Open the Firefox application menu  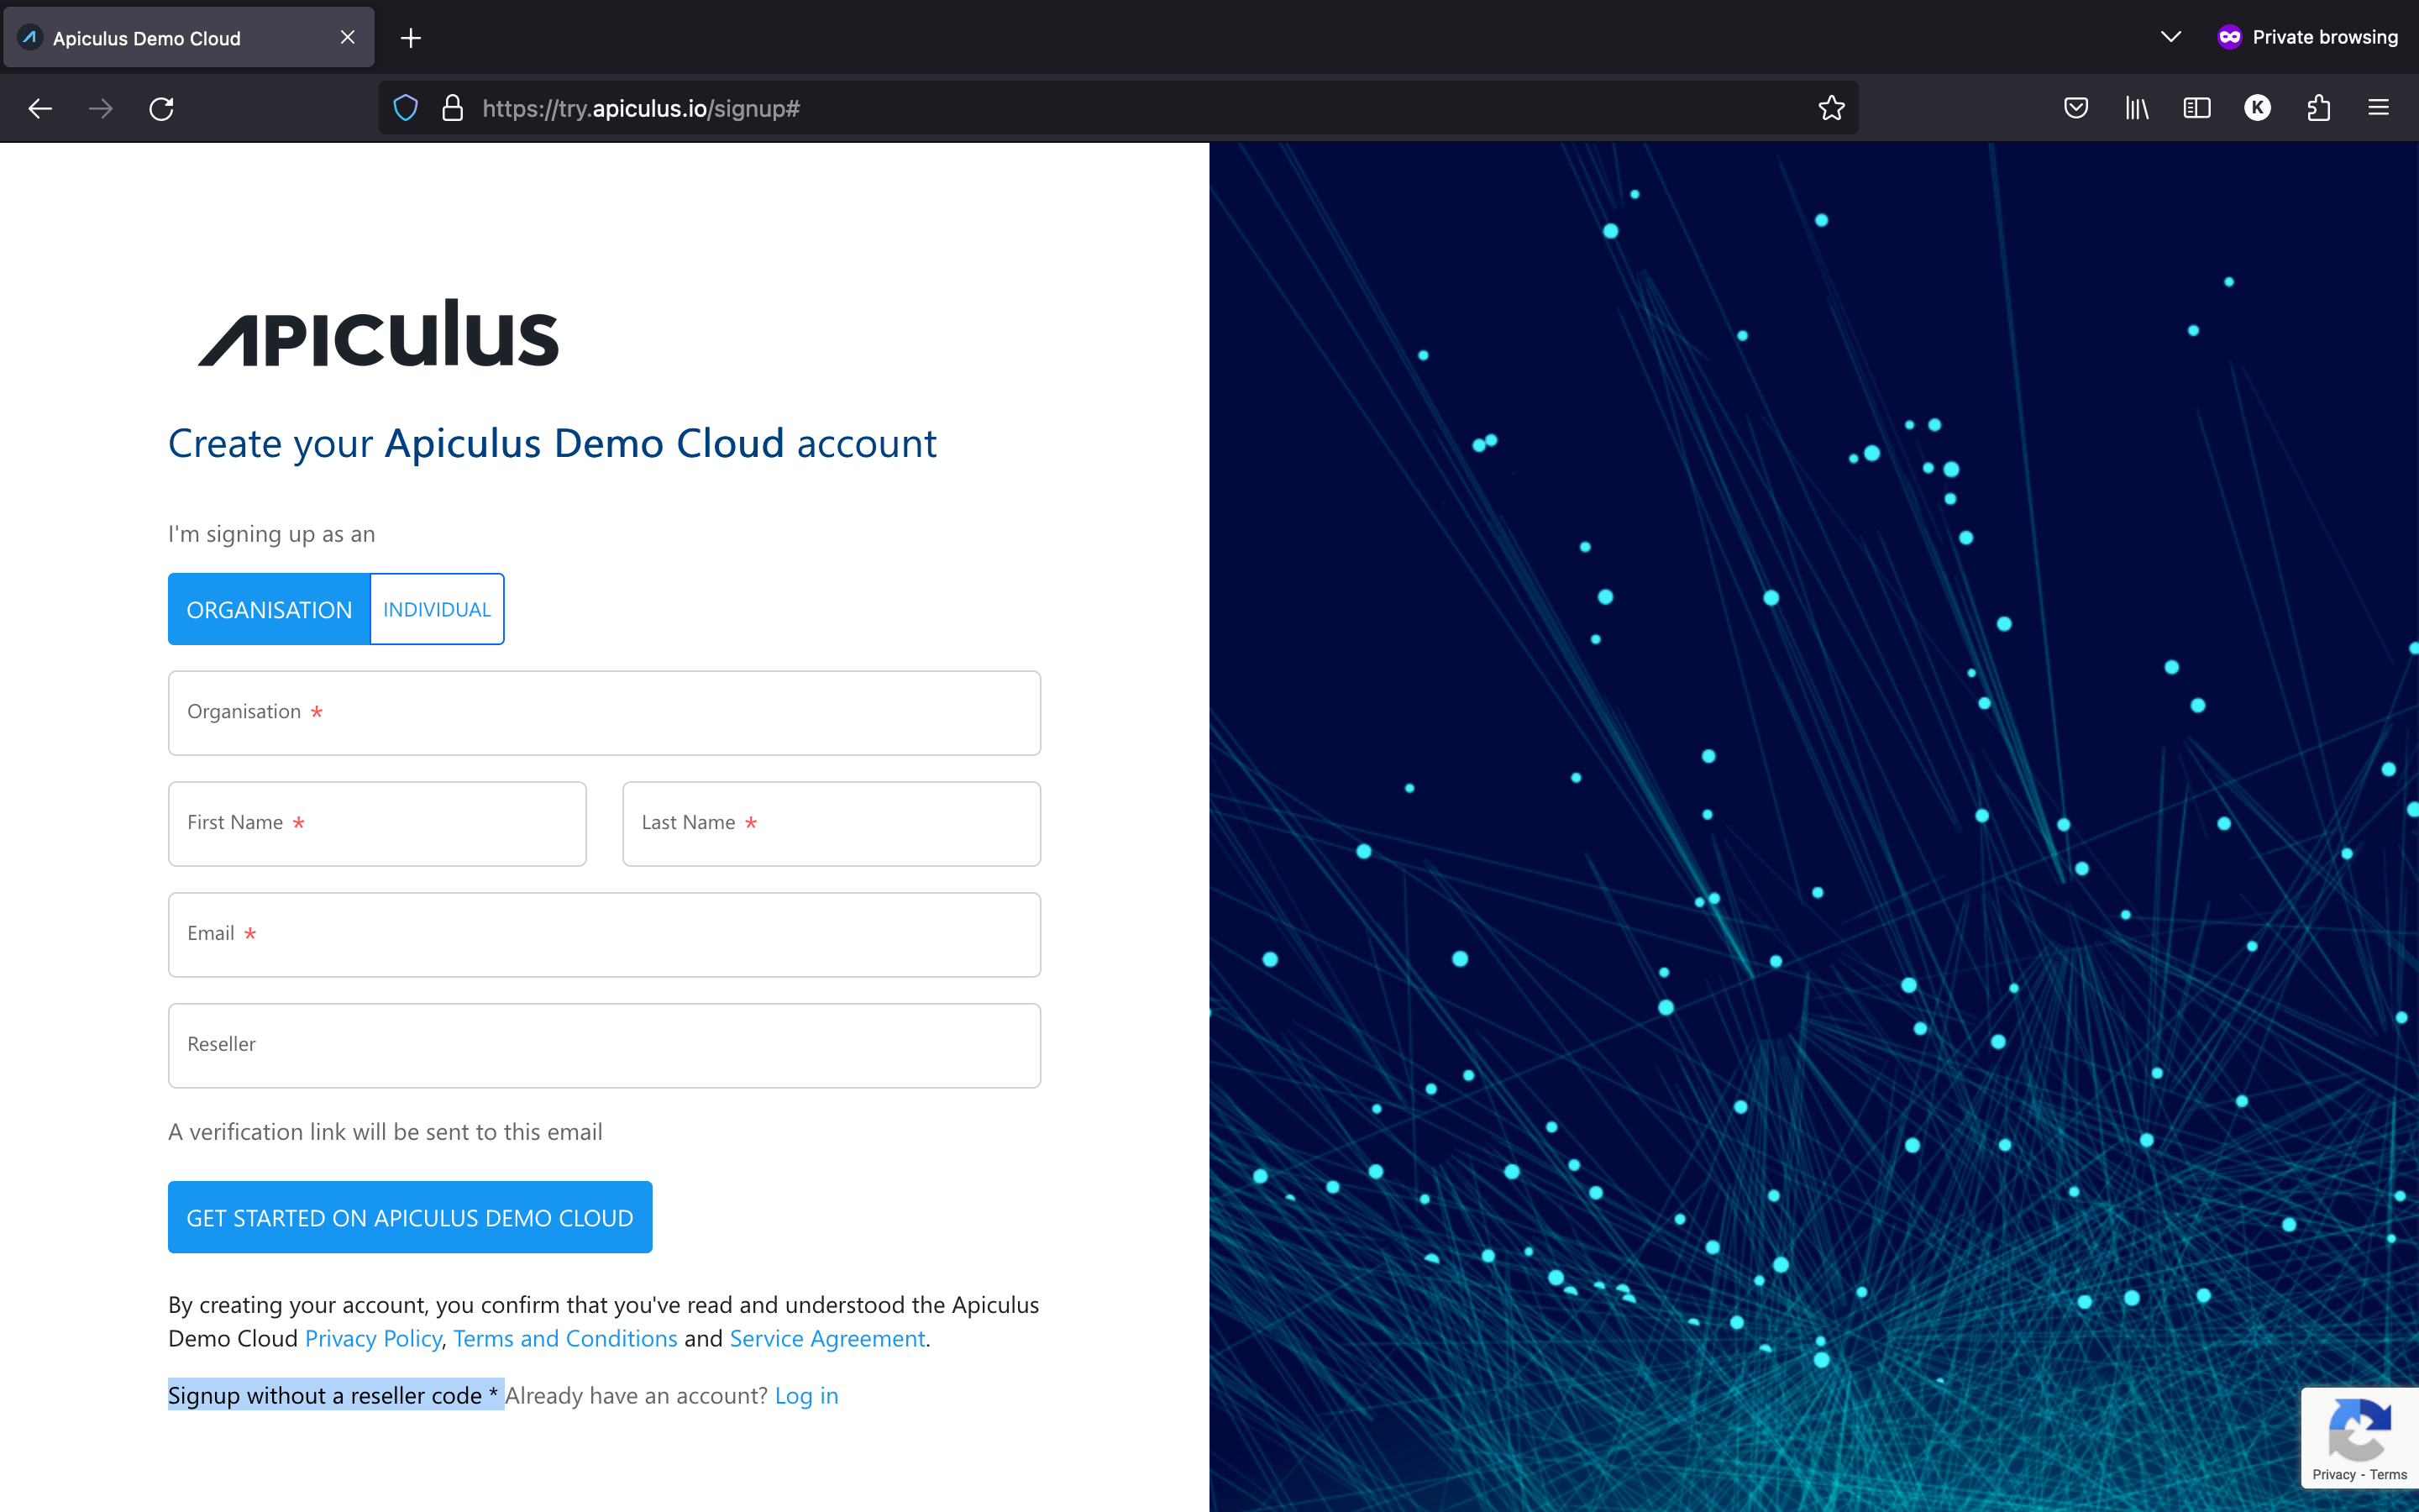click(x=2378, y=107)
